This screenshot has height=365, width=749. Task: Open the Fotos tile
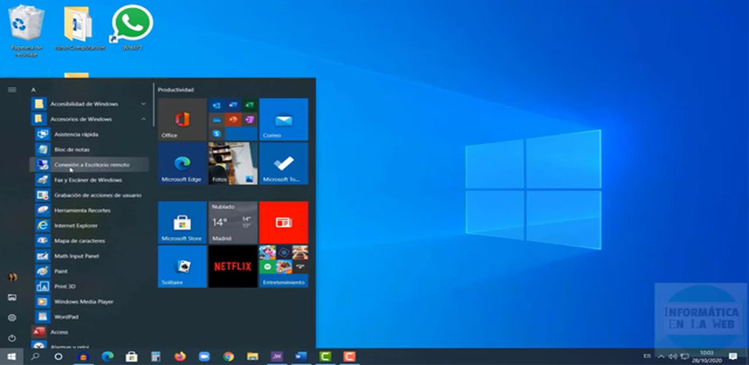(x=233, y=164)
